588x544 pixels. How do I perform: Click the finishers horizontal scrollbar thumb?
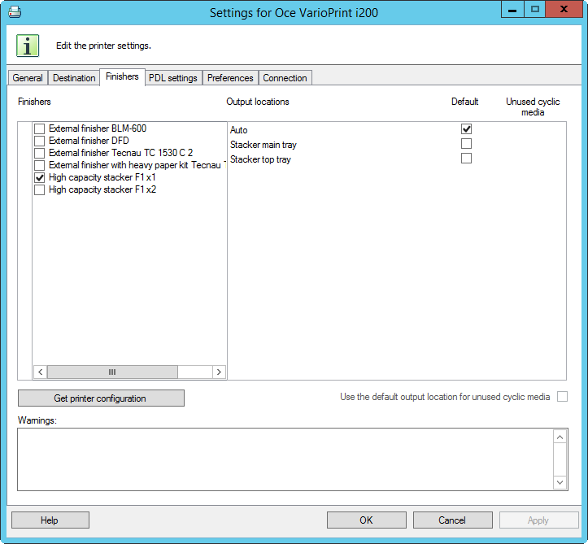coord(112,372)
